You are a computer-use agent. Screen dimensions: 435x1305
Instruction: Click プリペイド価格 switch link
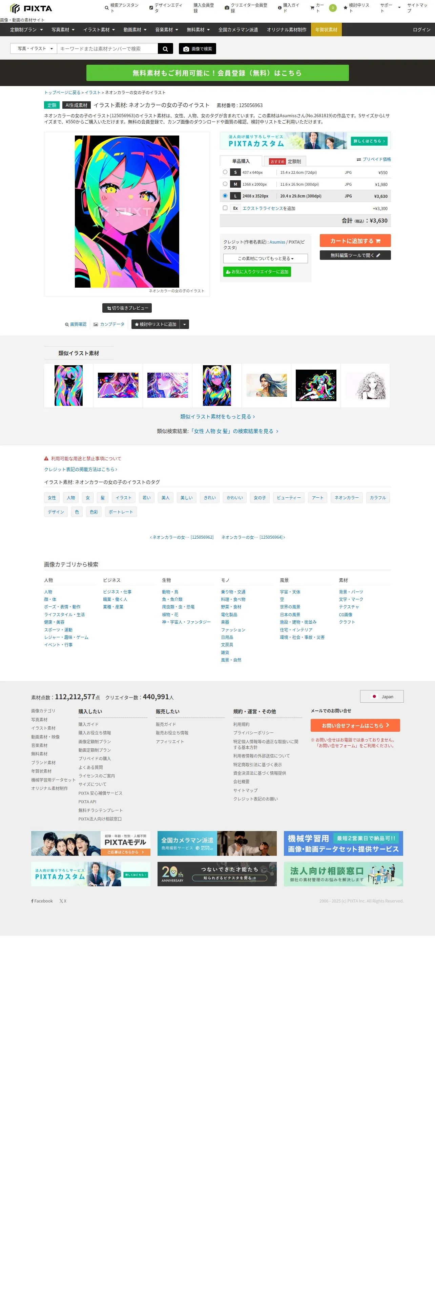pyautogui.click(x=374, y=159)
